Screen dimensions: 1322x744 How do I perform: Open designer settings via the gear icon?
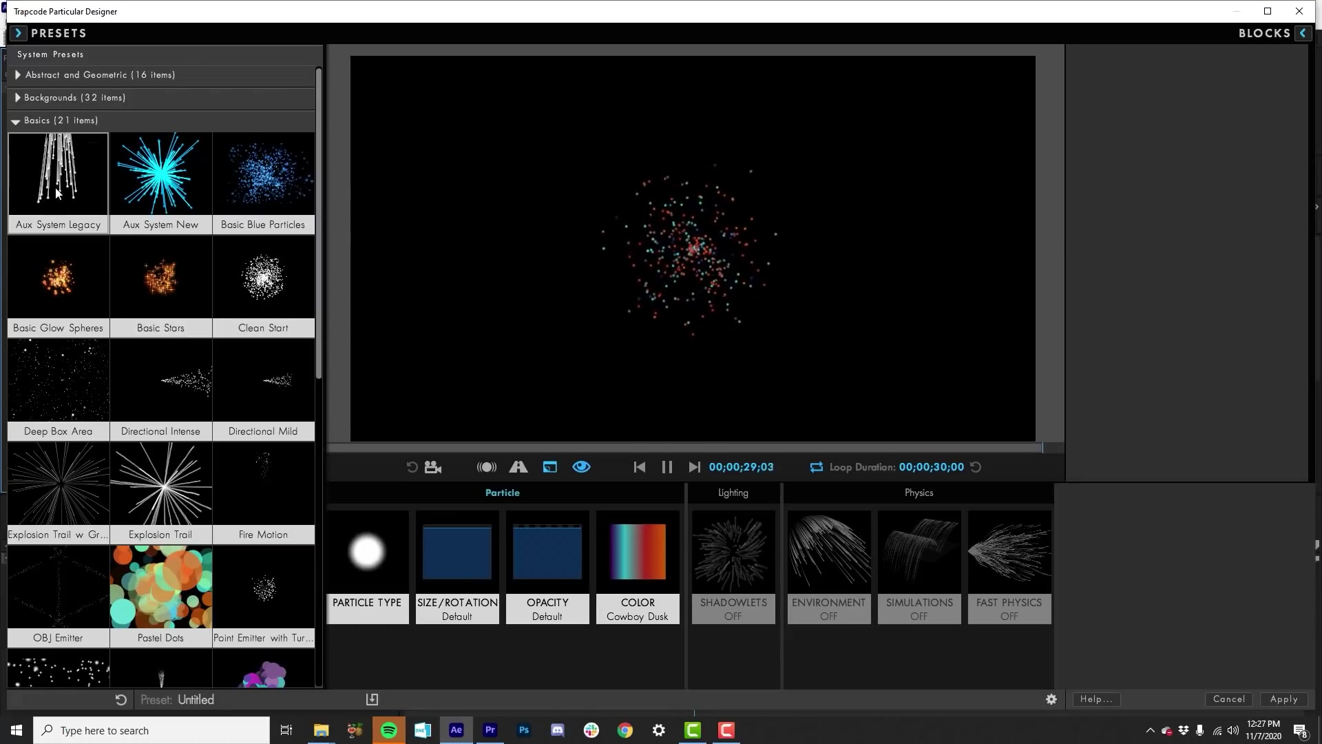coord(1051,699)
